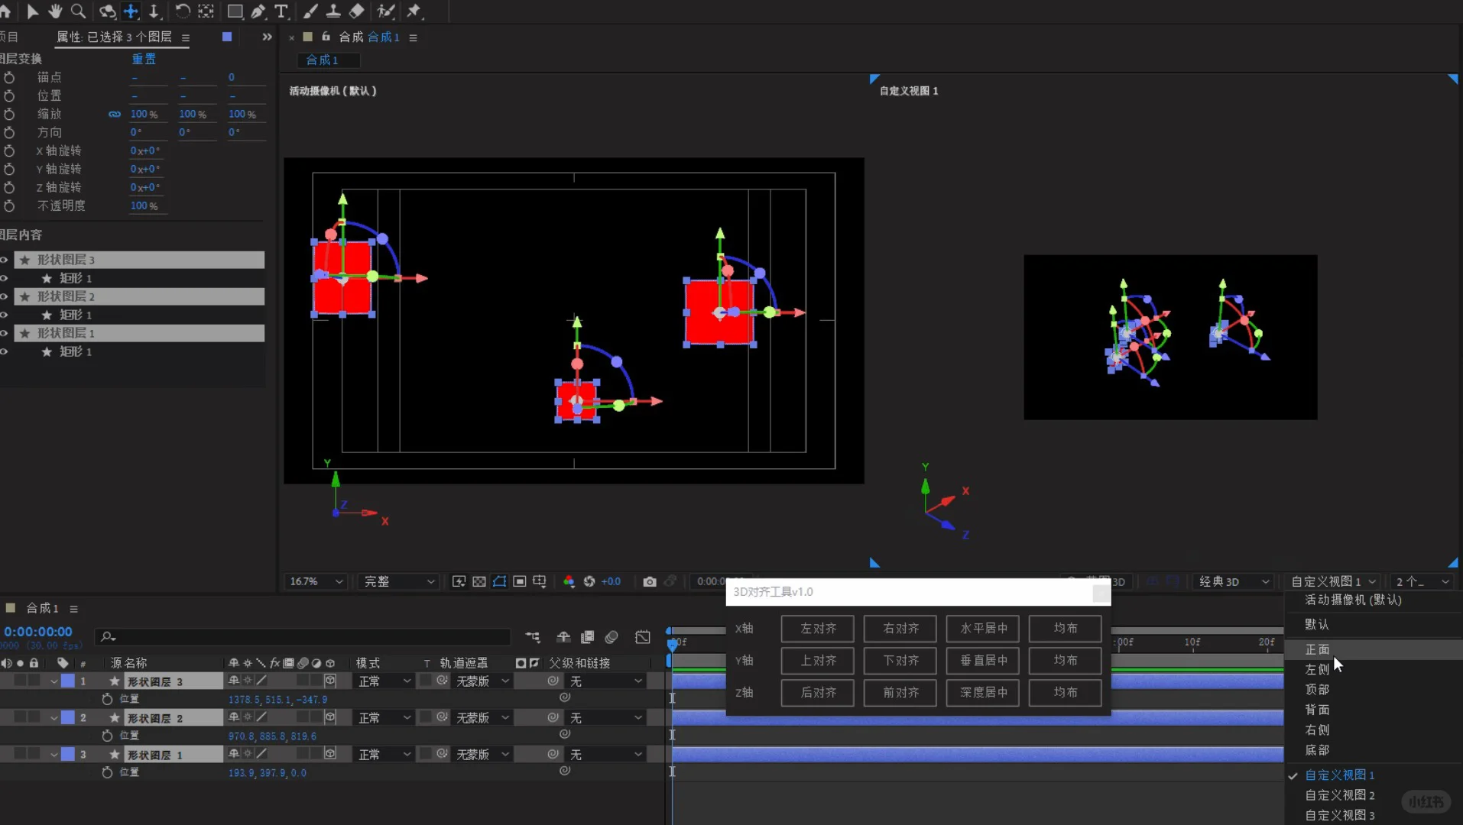The height and width of the screenshot is (825, 1463).
Task: Toggle the region of interest
Action: coord(520,581)
